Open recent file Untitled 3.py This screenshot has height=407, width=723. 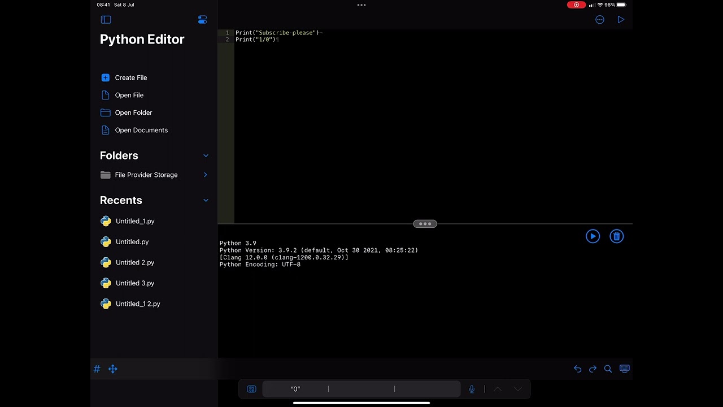135,283
